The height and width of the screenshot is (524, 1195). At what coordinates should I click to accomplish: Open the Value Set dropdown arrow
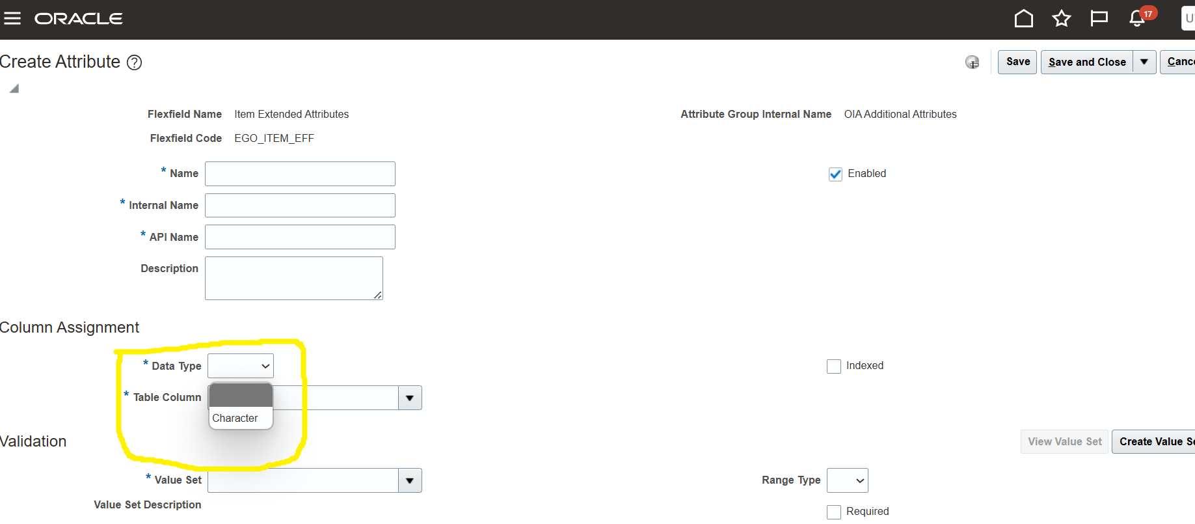(410, 480)
